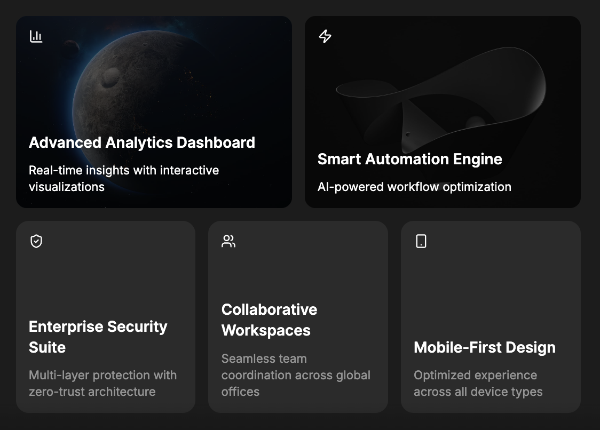The image size is (600, 430).
Task: Click the real-time insights description text
Action: (x=124, y=178)
